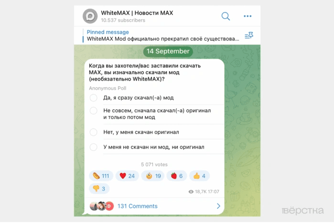Open the Pinned message banner
The image size is (334, 223).
point(163,35)
